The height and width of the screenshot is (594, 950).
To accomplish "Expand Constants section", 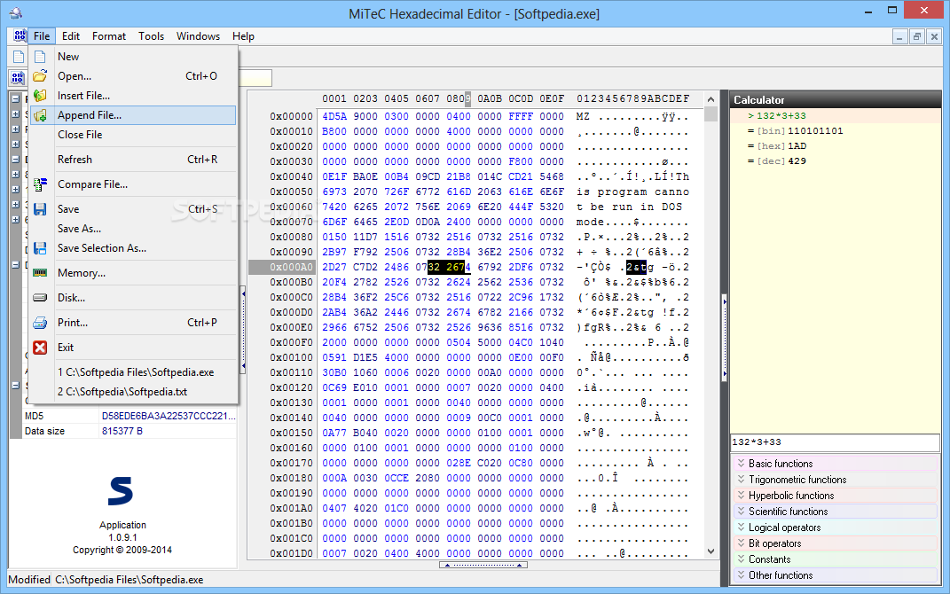I will tap(836, 559).
